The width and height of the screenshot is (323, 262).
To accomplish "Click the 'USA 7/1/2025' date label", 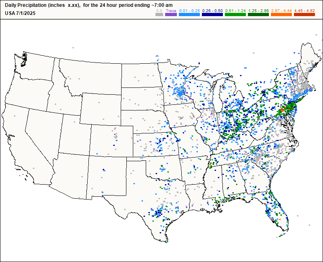I will click(20, 13).
